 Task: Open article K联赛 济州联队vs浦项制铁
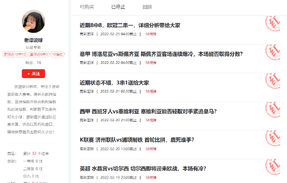[137, 140]
